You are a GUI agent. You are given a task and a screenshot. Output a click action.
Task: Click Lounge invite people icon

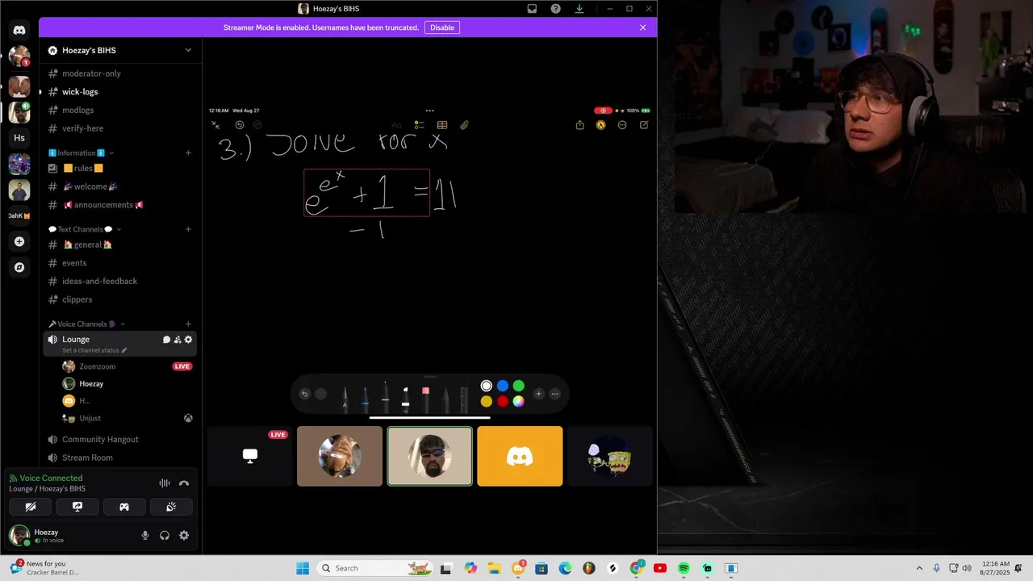(x=178, y=340)
